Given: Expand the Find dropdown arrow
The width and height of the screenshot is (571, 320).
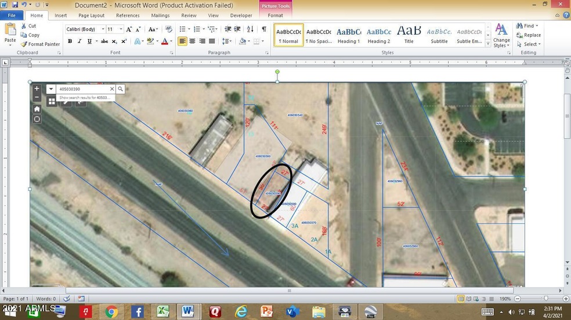Looking at the screenshot, I should [537, 26].
